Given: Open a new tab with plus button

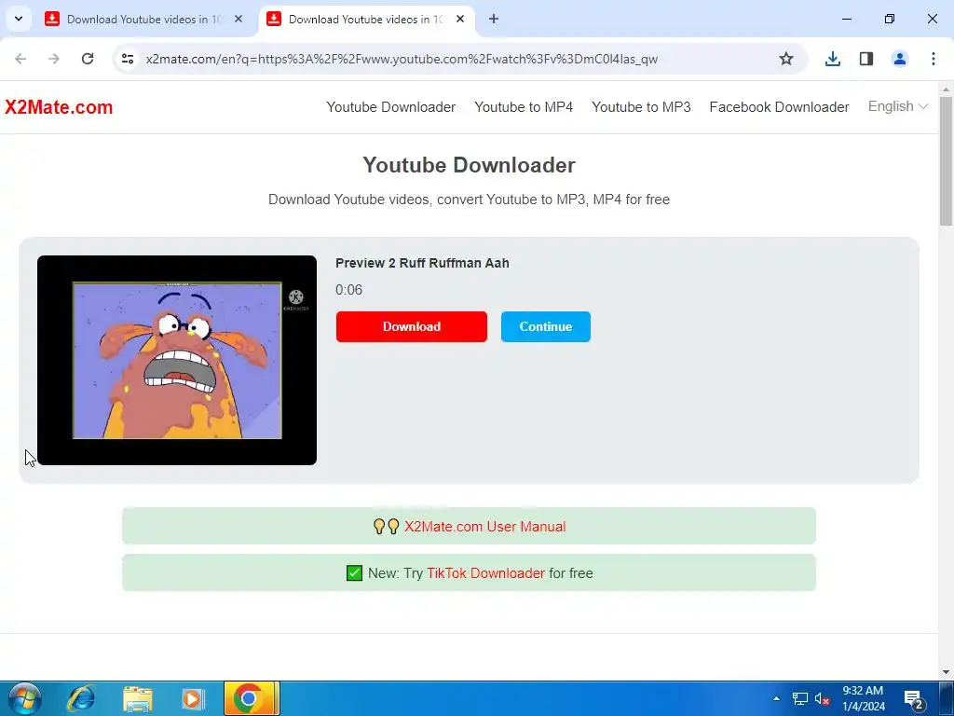Looking at the screenshot, I should [x=494, y=20].
